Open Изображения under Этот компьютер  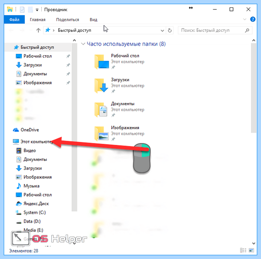click(37, 177)
